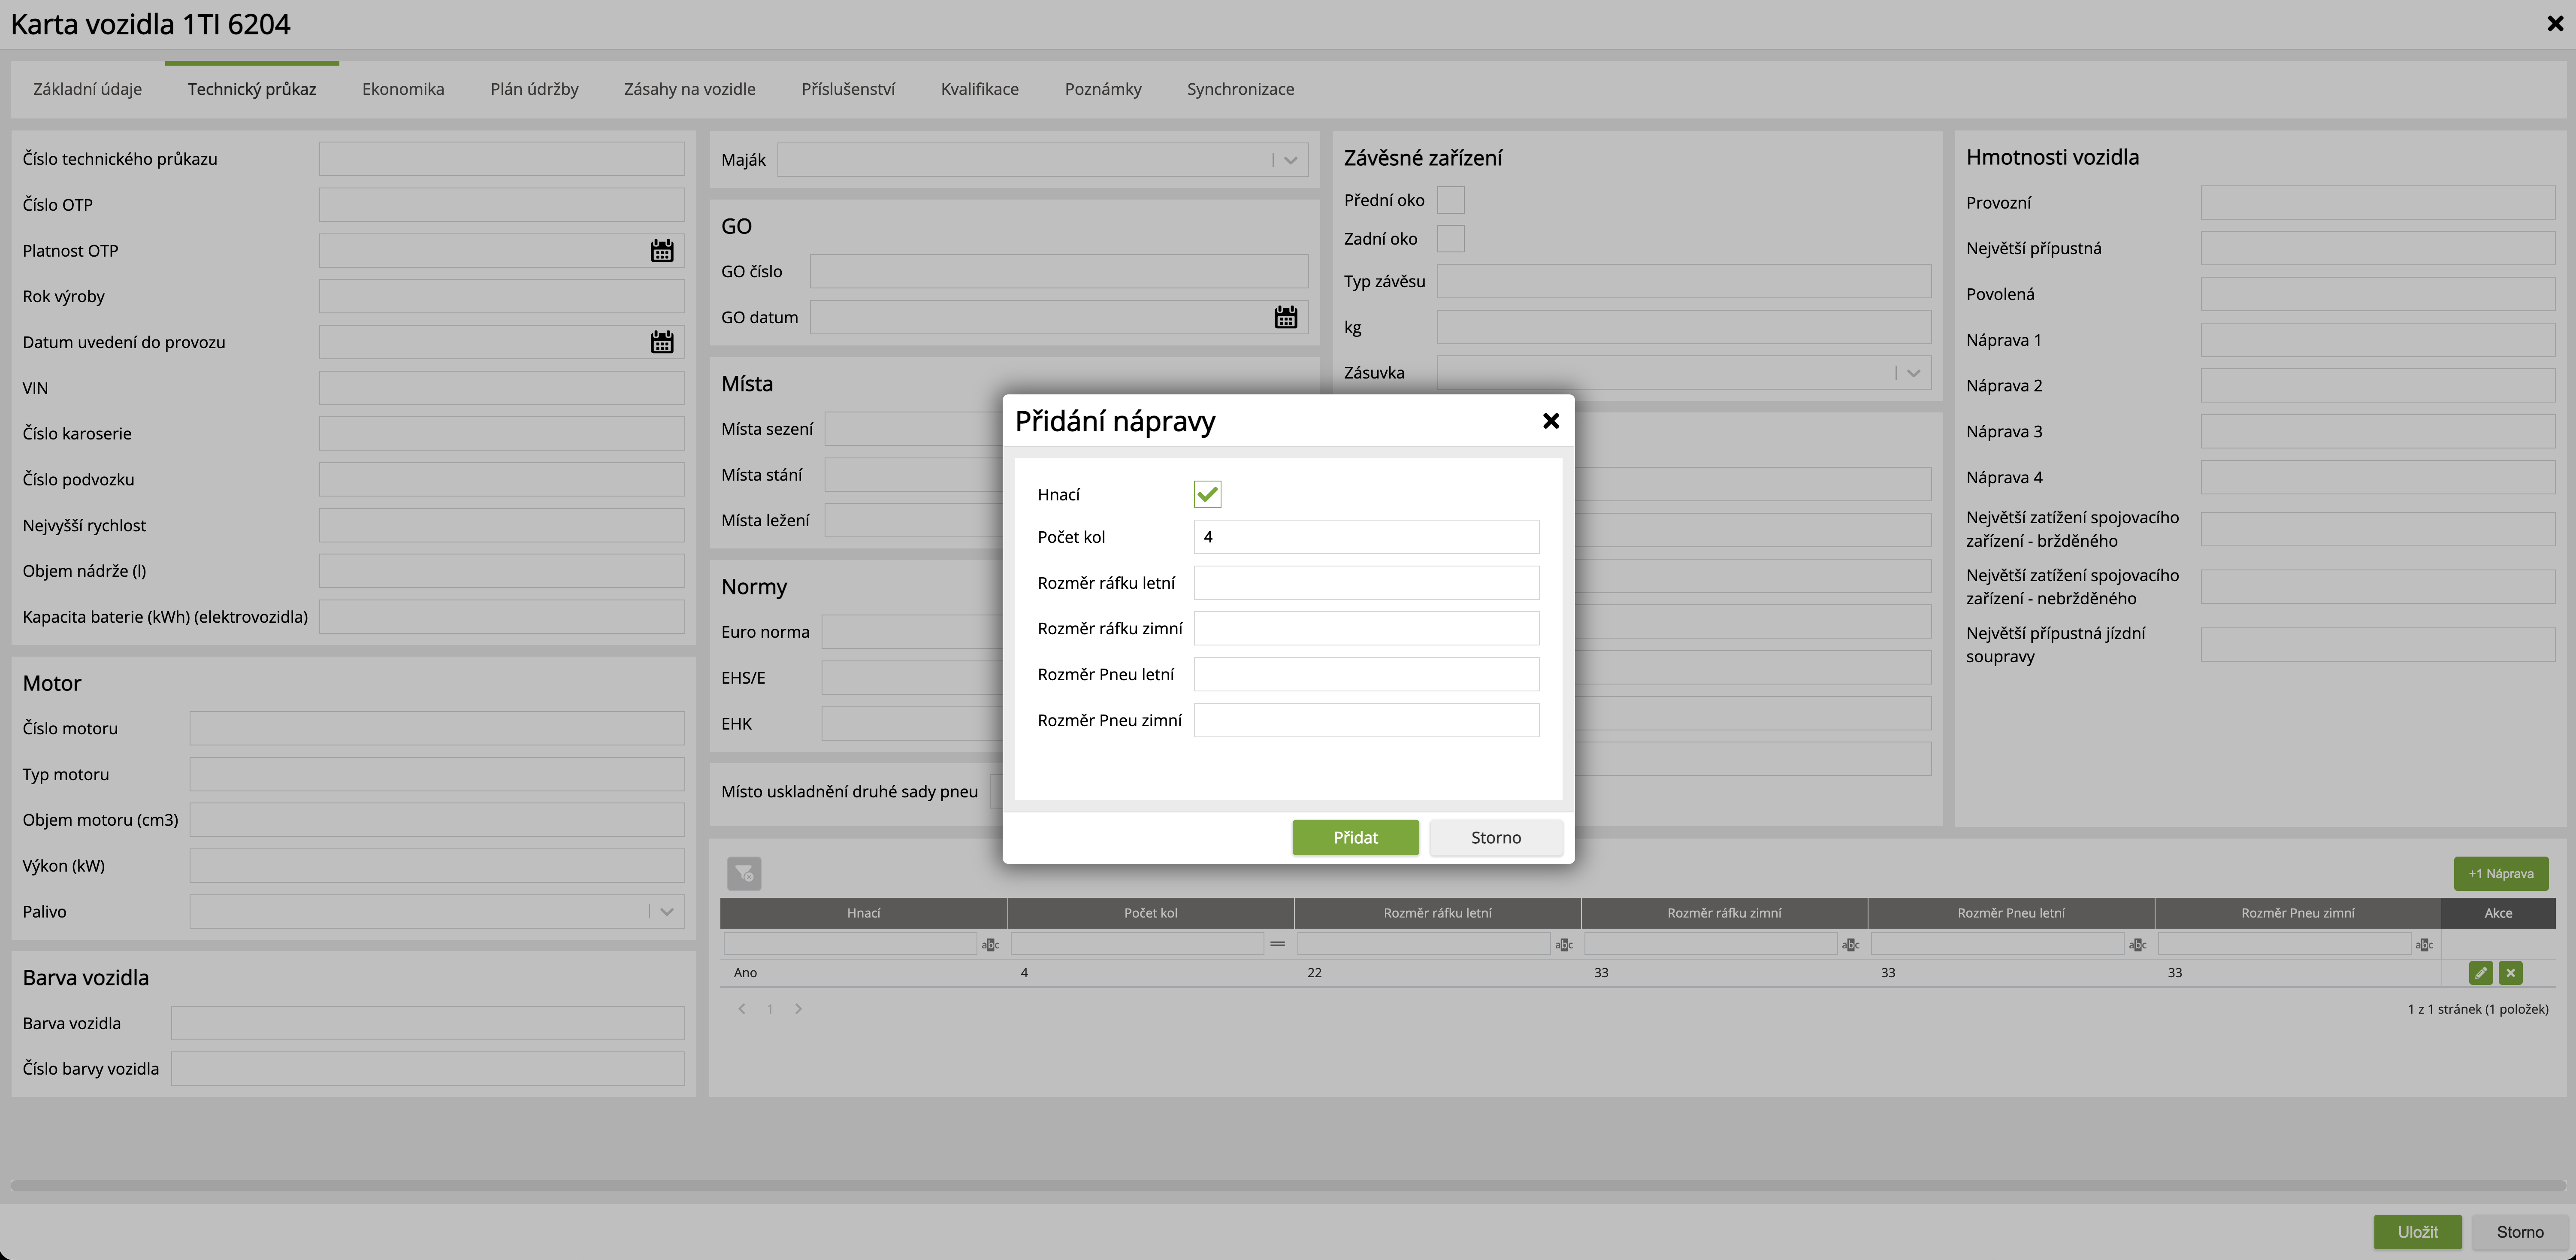Open the Plán údržby tab
Viewport: 2576px width, 1260px height.
click(x=534, y=89)
